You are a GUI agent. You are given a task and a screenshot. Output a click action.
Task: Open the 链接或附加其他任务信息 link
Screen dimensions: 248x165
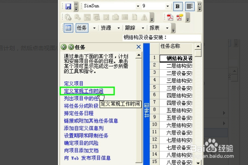91,121
